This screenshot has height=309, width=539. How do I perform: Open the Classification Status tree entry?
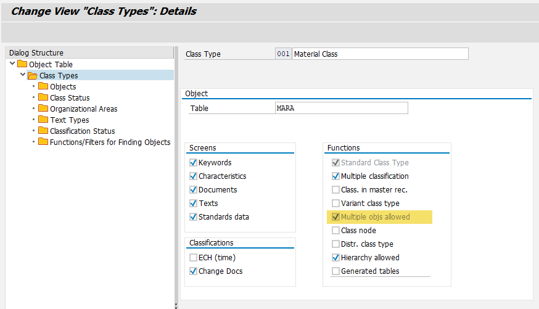pyautogui.click(x=83, y=131)
